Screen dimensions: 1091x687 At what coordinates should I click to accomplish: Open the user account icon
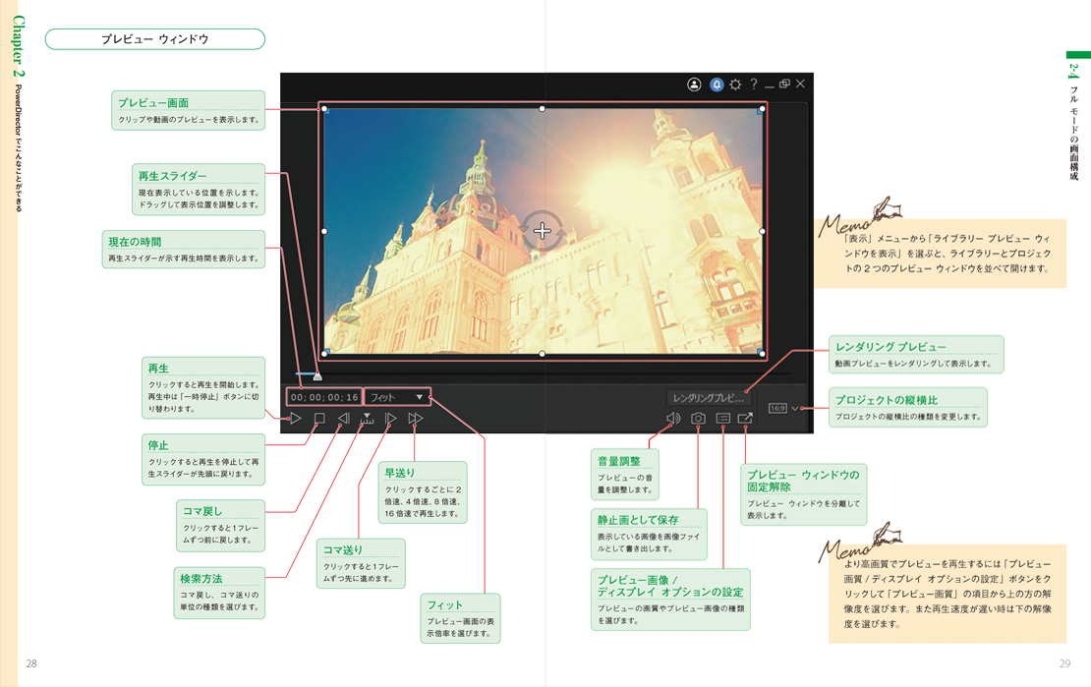(694, 85)
